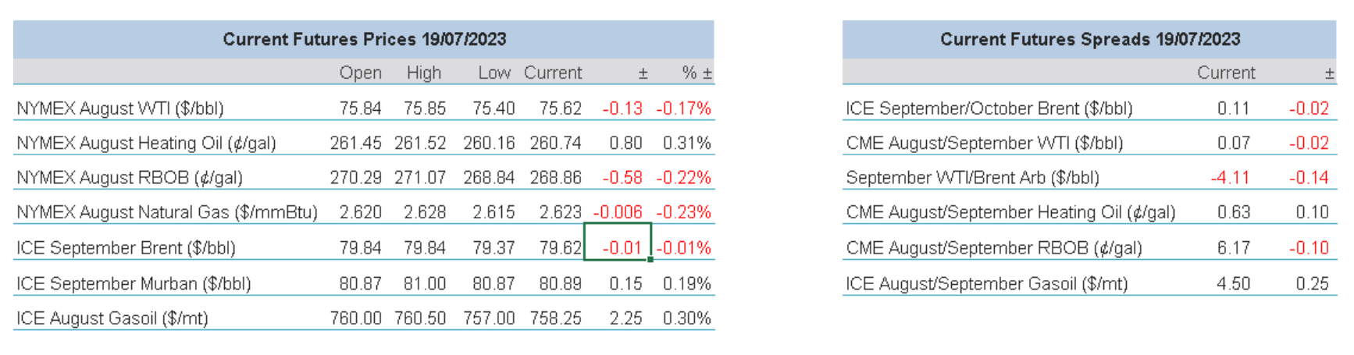This screenshot has width=1354, height=355.
Task: Select the NYMEX August Heating Oil label
Action: point(146,144)
